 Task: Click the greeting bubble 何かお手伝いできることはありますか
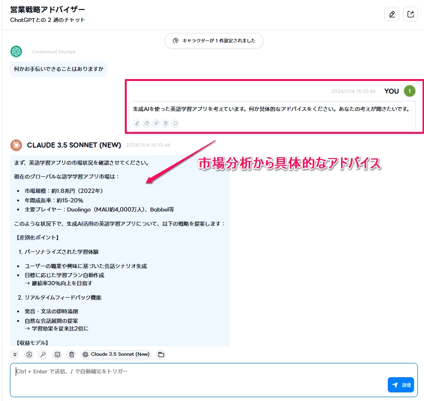pyautogui.click(x=59, y=69)
